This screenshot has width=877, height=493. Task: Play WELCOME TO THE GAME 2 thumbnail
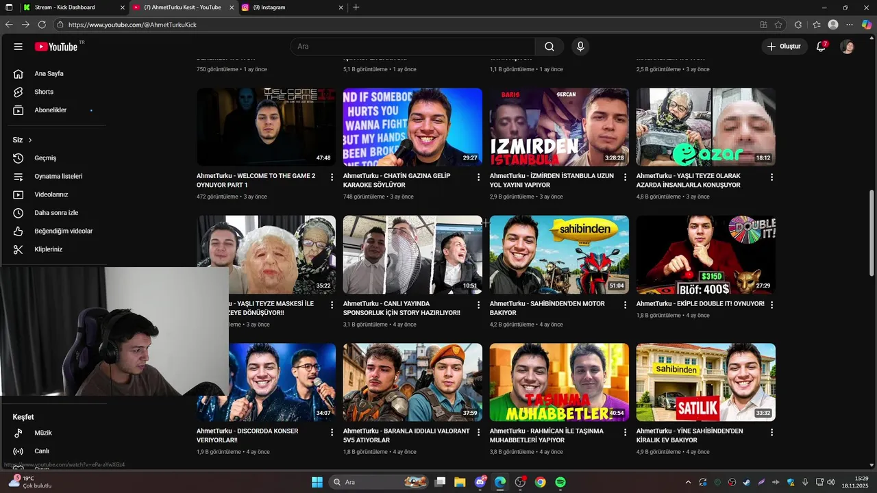(267, 127)
